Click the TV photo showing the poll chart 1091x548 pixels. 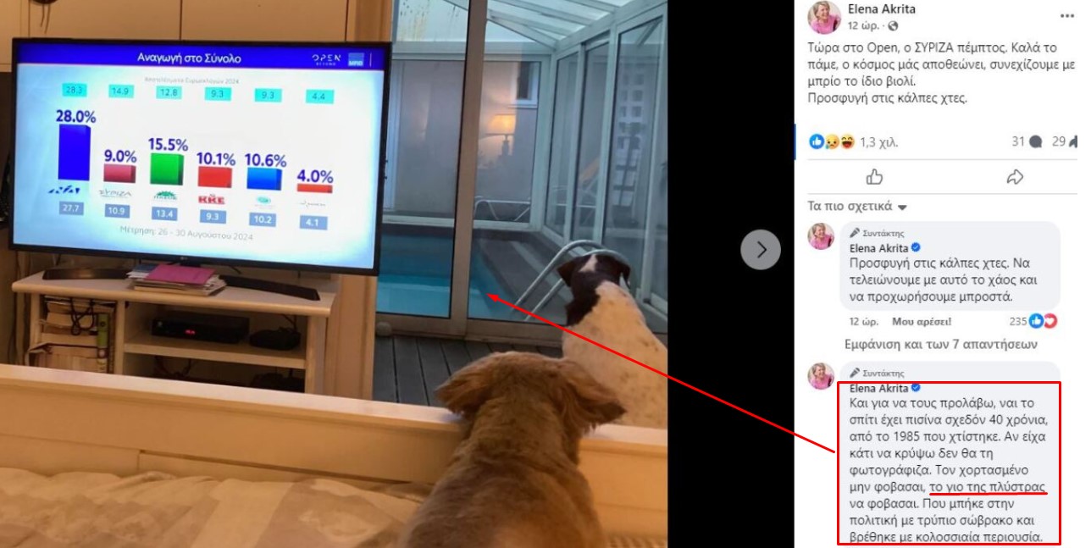point(334,274)
